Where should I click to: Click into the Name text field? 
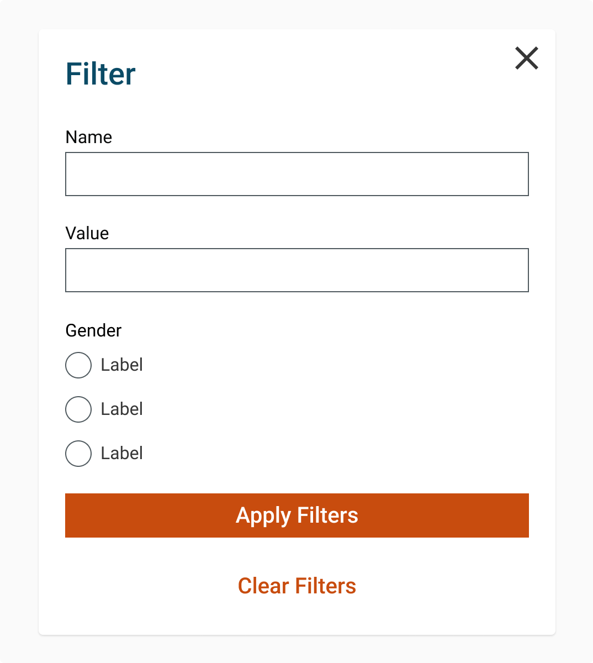(297, 174)
